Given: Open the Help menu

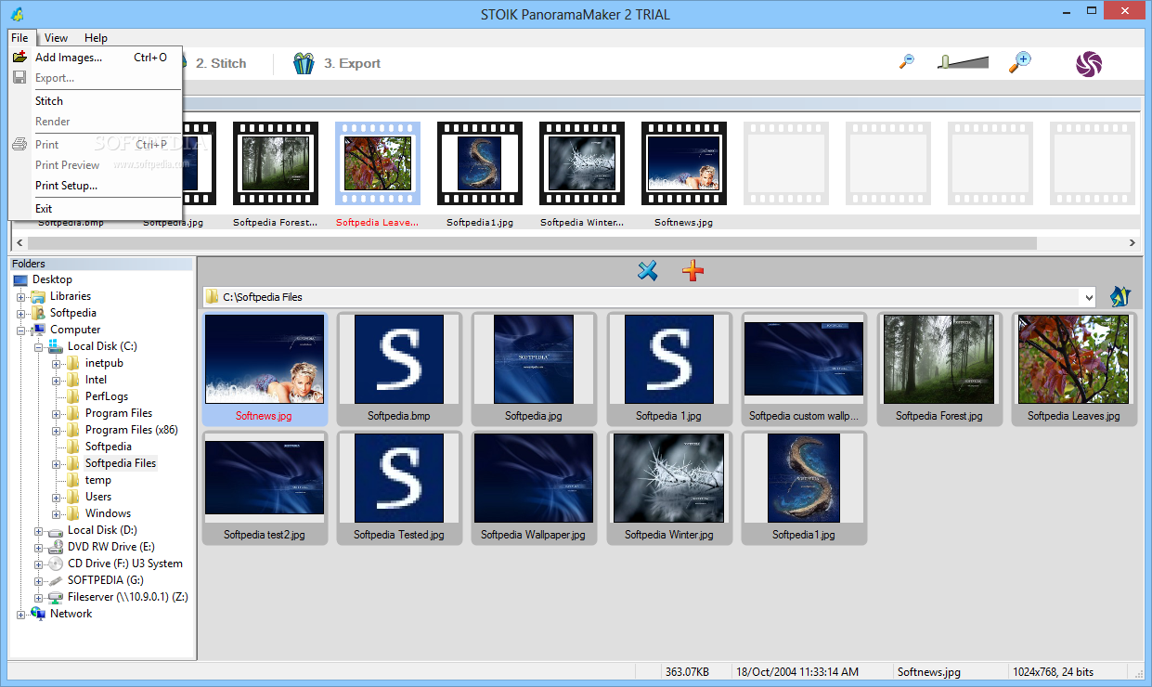Looking at the screenshot, I should [x=96, y=37].
